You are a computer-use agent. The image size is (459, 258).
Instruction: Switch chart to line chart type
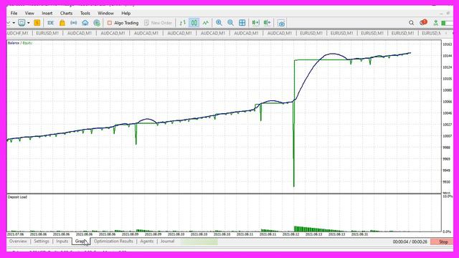coord(206,23)
